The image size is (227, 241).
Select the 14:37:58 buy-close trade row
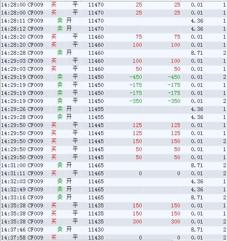click(113, 237)
